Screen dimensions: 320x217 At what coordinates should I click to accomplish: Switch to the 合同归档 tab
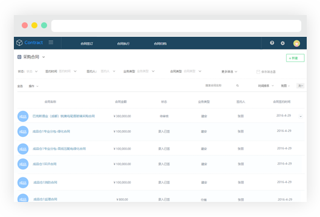click(160, 43)
